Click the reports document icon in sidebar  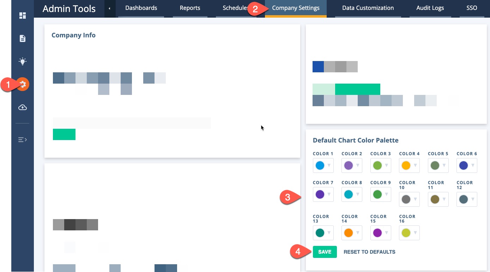pyautogui.click(x=23, y=38)
